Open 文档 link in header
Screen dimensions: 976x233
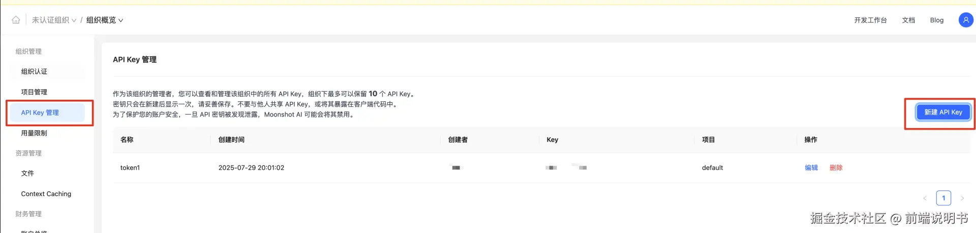point(908,20)
